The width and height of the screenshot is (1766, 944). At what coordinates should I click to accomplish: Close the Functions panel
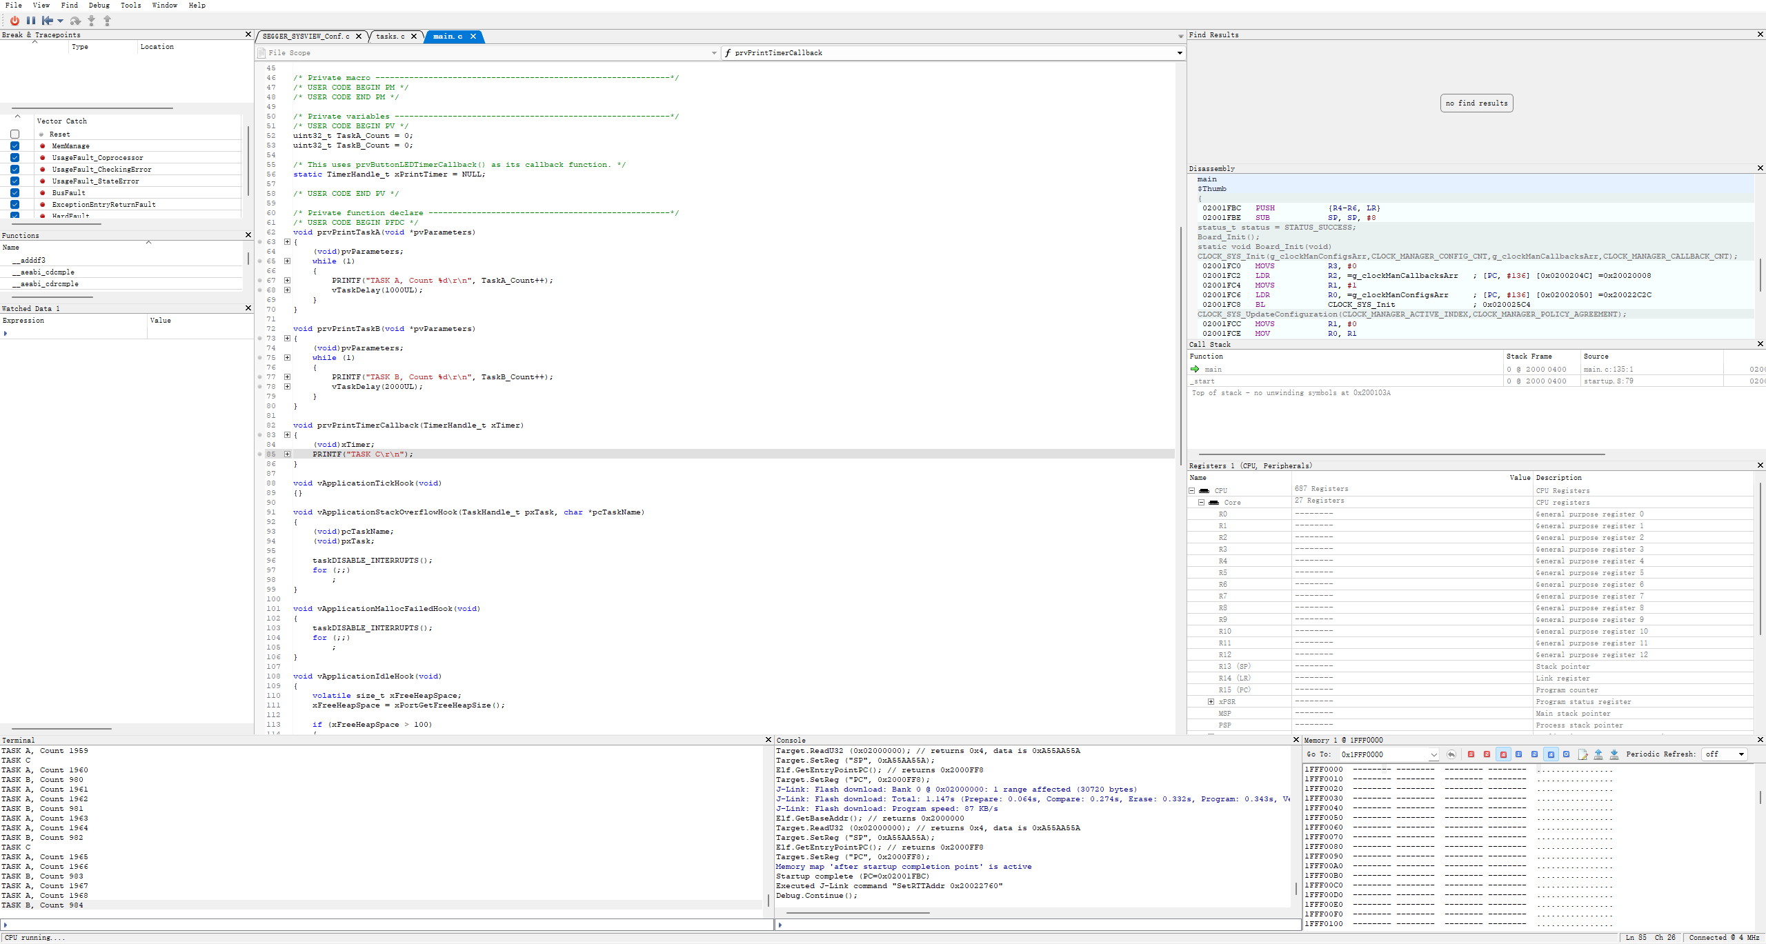pos(248,235)
